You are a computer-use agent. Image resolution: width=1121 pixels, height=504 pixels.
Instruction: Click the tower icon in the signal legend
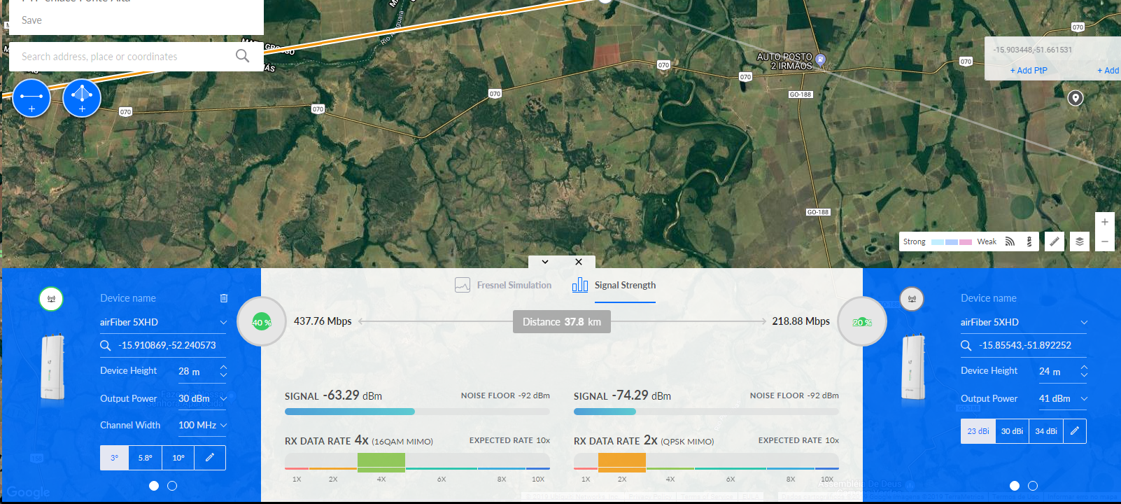coord(1029,241)
